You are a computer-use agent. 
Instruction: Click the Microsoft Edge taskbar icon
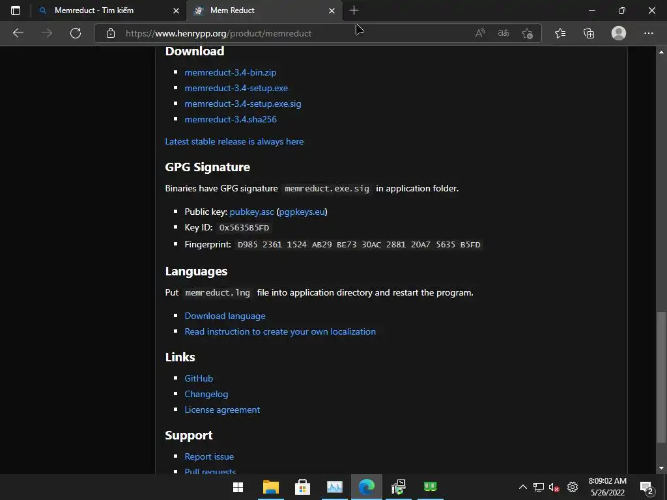click(x=366, y=487)
